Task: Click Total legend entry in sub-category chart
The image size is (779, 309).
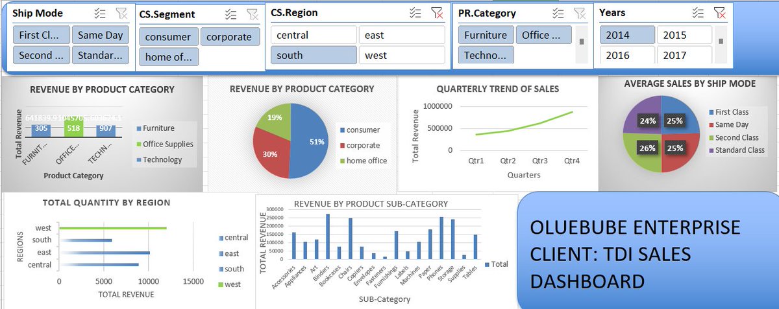Action: pos(497,264)
